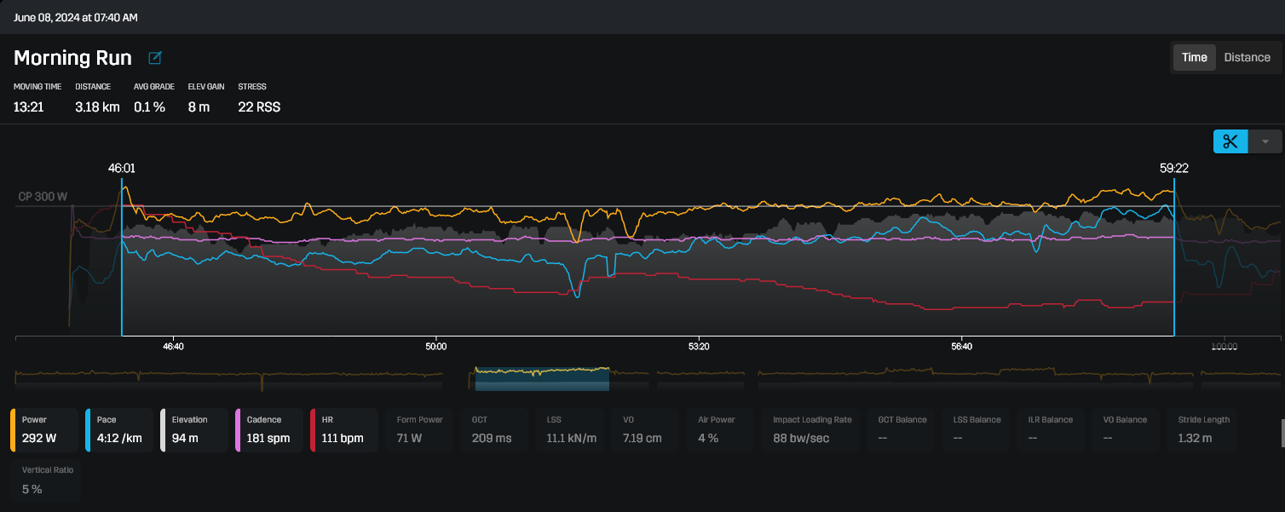Click the edit icon beside Morning Run
The height and width of the screenshot is (512, 1285).
tap(155, 58)
